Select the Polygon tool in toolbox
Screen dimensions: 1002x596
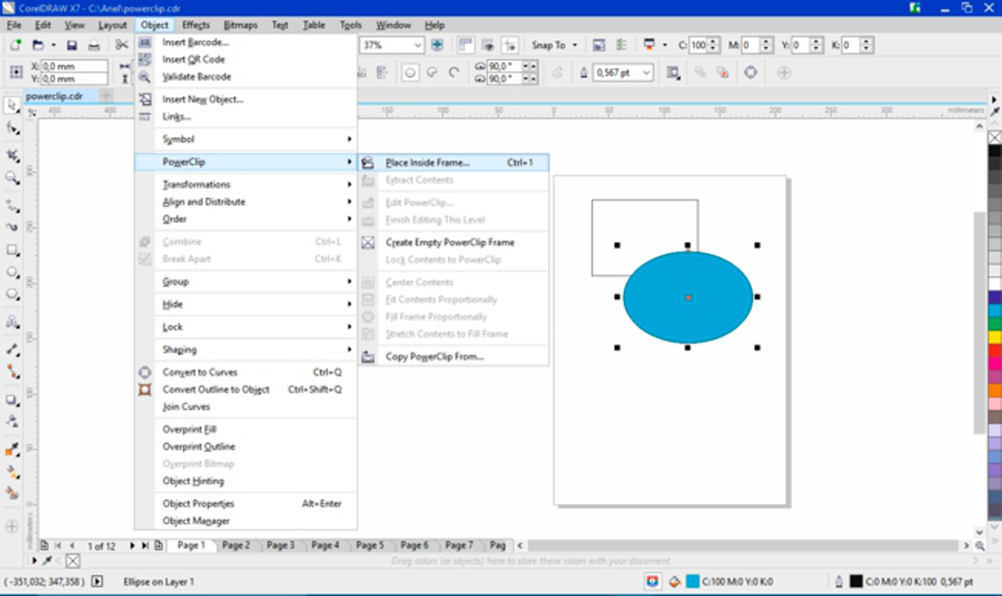[12, 294]
